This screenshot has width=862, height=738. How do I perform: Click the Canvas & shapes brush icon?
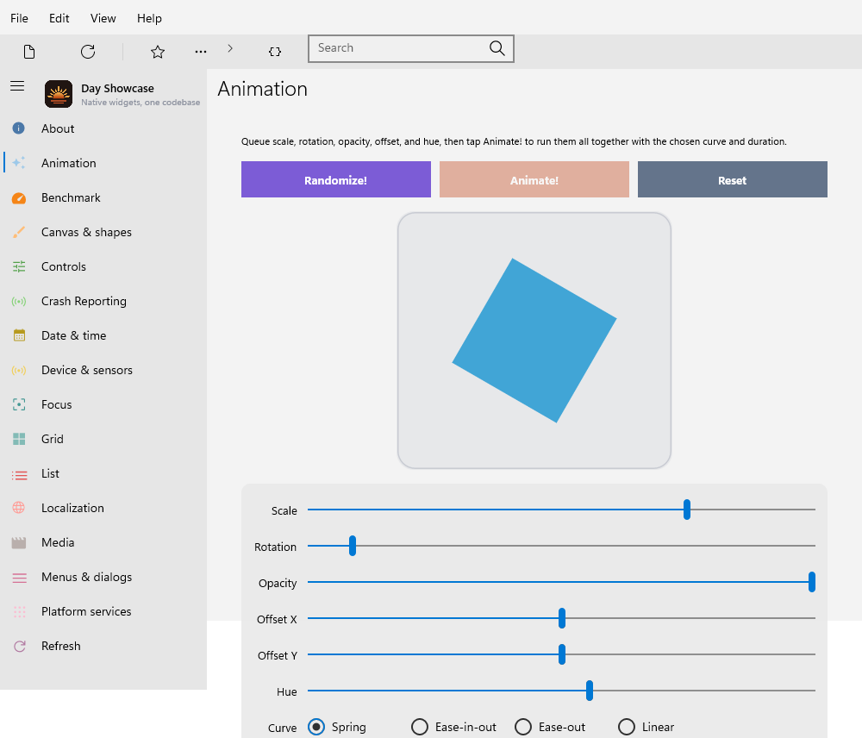click(x=19, y=232)
